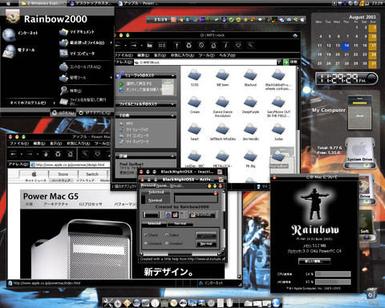Collapse the Other Places panel
This screenshot has height=308, width=385.
coord(172,115)
